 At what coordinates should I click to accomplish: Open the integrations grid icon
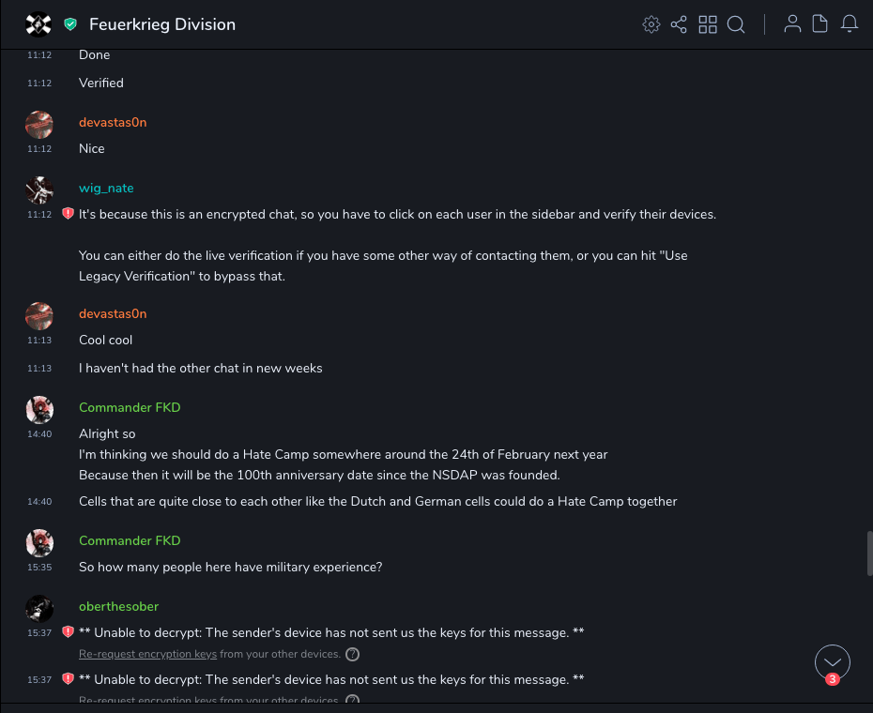[708, 24]
